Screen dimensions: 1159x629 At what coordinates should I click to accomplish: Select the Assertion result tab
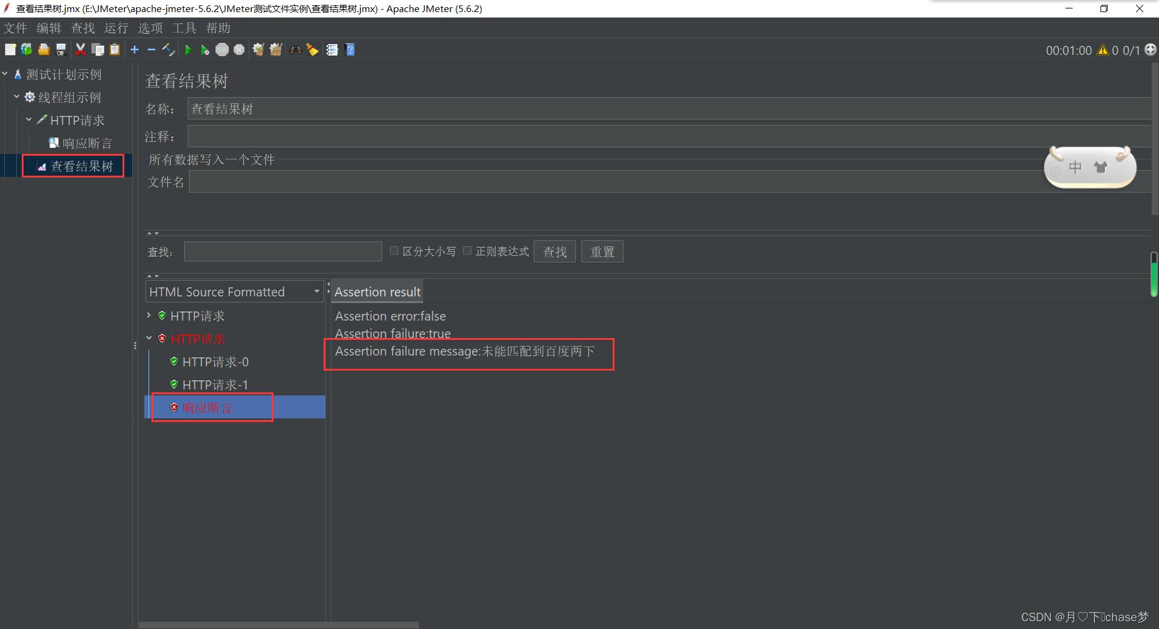(x=377, y=292)
